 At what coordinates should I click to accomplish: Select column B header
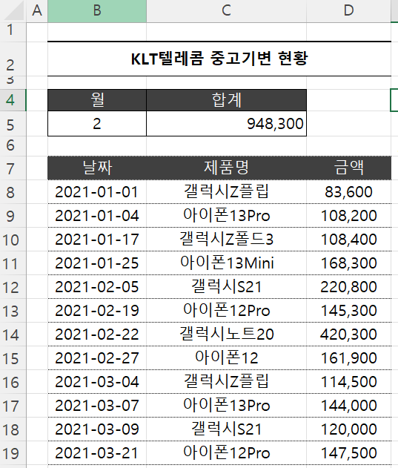point(97,11)
